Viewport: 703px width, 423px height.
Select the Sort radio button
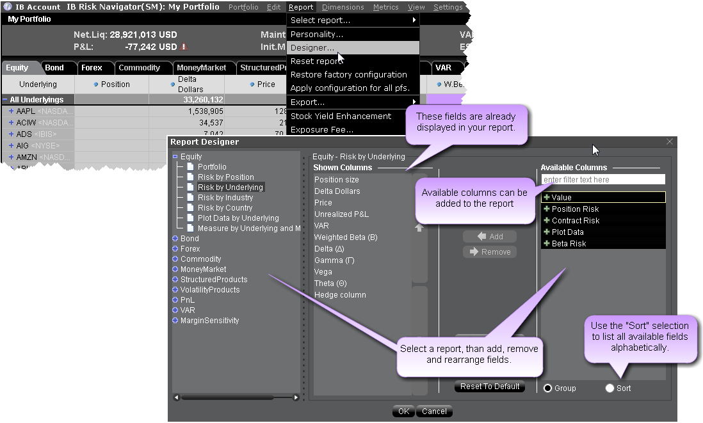click(x=610, y=388)
